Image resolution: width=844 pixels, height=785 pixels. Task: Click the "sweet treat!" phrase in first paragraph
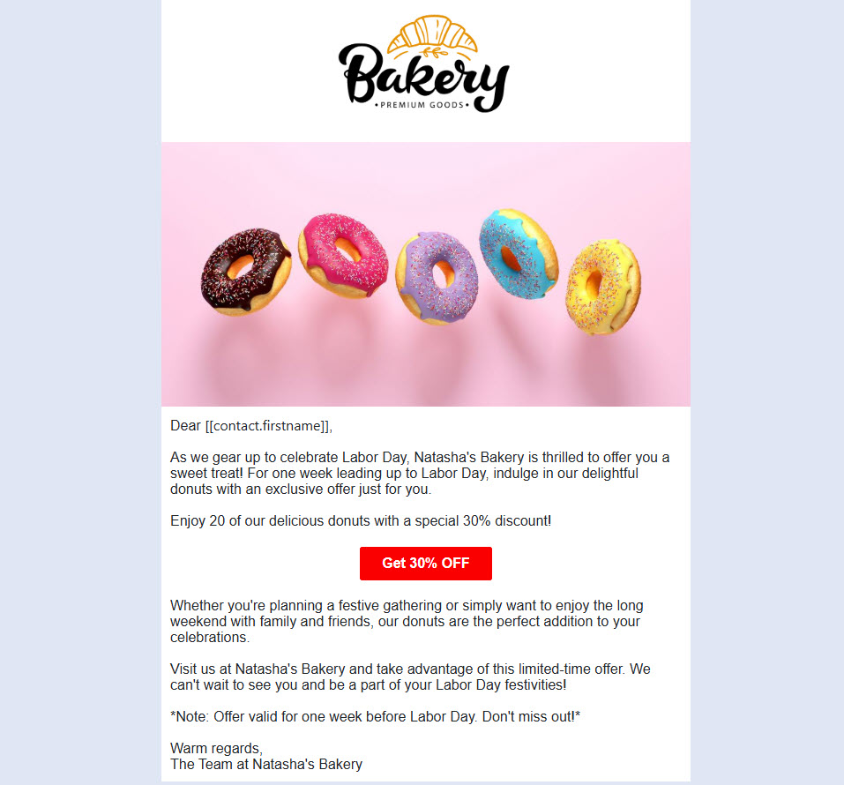pos(207,474)
